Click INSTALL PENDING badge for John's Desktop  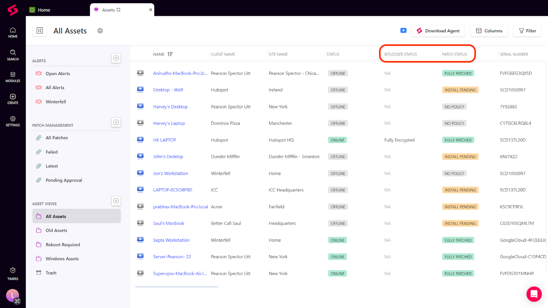point(460,157)
